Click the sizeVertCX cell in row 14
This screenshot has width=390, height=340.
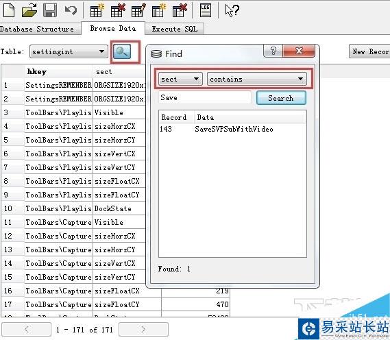click(x=119, y=263)
